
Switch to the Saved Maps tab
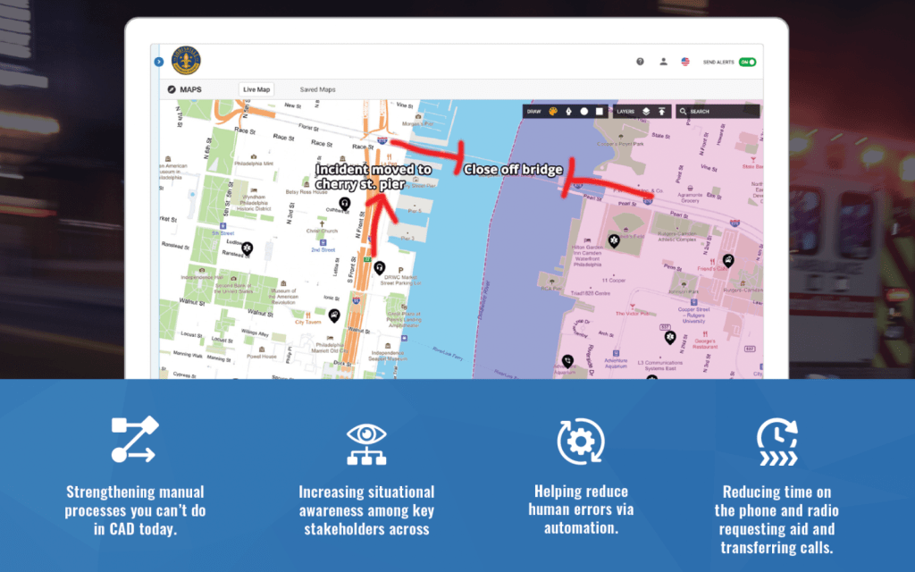point(317,89)
